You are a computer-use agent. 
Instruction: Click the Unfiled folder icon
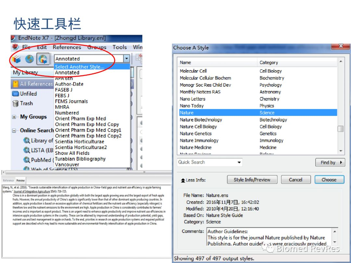coord(16,94)
